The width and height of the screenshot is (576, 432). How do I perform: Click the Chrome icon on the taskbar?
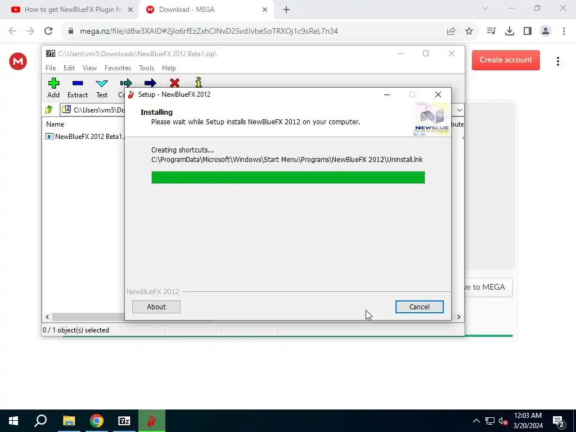(x=97, y=421)
